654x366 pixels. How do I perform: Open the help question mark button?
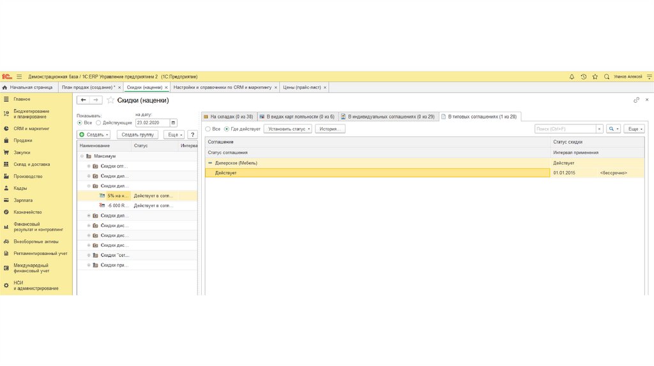point(192,135)
